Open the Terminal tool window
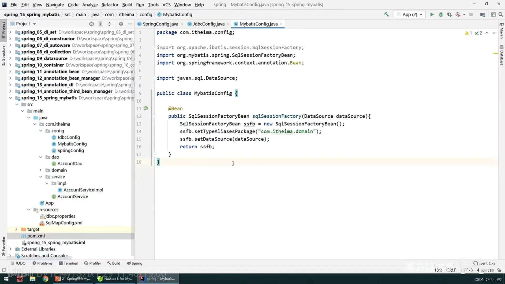The height and width of the screenshot is (284, 505). [x=68, y=263]
